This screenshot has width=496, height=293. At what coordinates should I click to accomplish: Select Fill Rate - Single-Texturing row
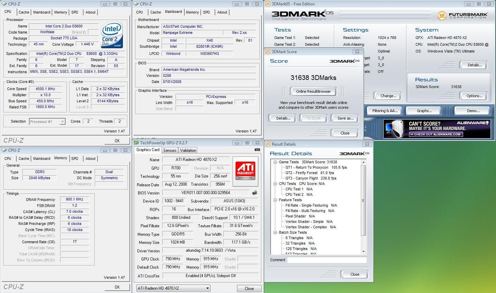(311, 205)
